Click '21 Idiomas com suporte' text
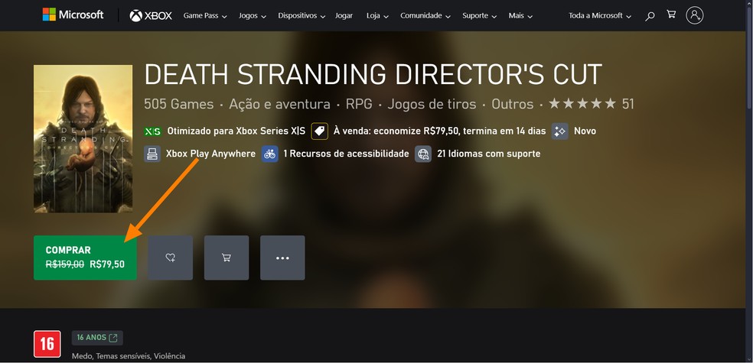Screen dimensions: 753x363 coord(488,154)
